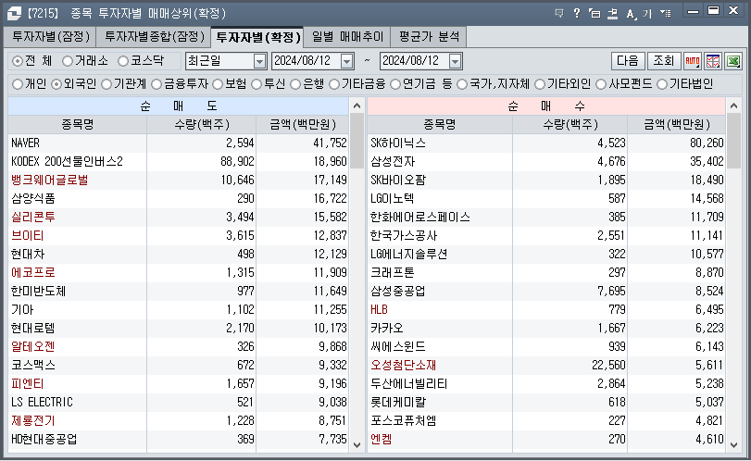Click the window app icon beside [7215]
The height and width of the screenshot is (461, 751).
[14, 13]
